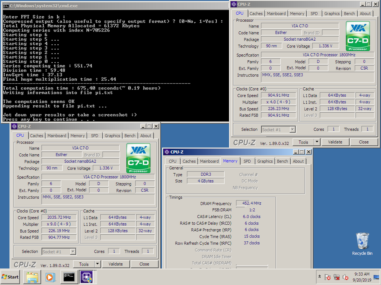The height and width of the screenshot is (285, 381).
Task: Open SPD tab in bottom-left CPU-Z
Action: tap(94, 136)
